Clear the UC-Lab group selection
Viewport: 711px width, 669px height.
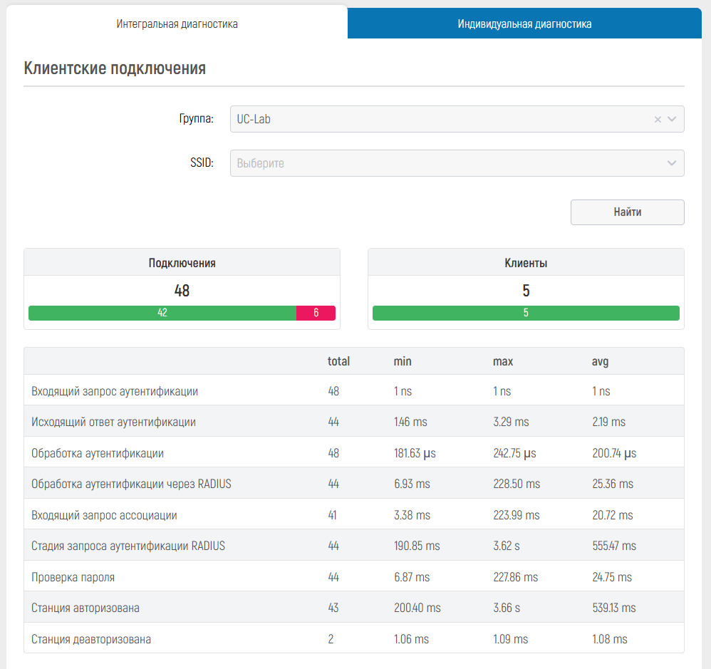658,119
